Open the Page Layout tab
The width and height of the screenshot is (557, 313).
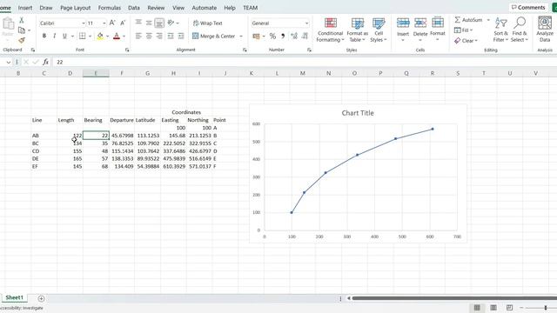pos(76,8)
